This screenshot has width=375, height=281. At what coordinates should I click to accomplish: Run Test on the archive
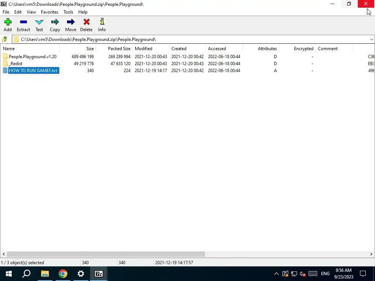pyautogui.click(x=39, y=22)
